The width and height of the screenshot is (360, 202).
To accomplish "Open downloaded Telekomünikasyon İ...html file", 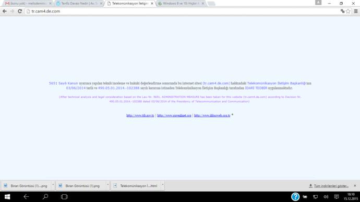I will tap(136, 186).
